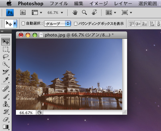Expand the Screen Mode dropdown arrow

(x=131, y=13)
